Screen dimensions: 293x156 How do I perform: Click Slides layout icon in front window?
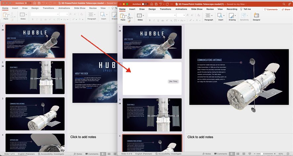tap(139, 16)
